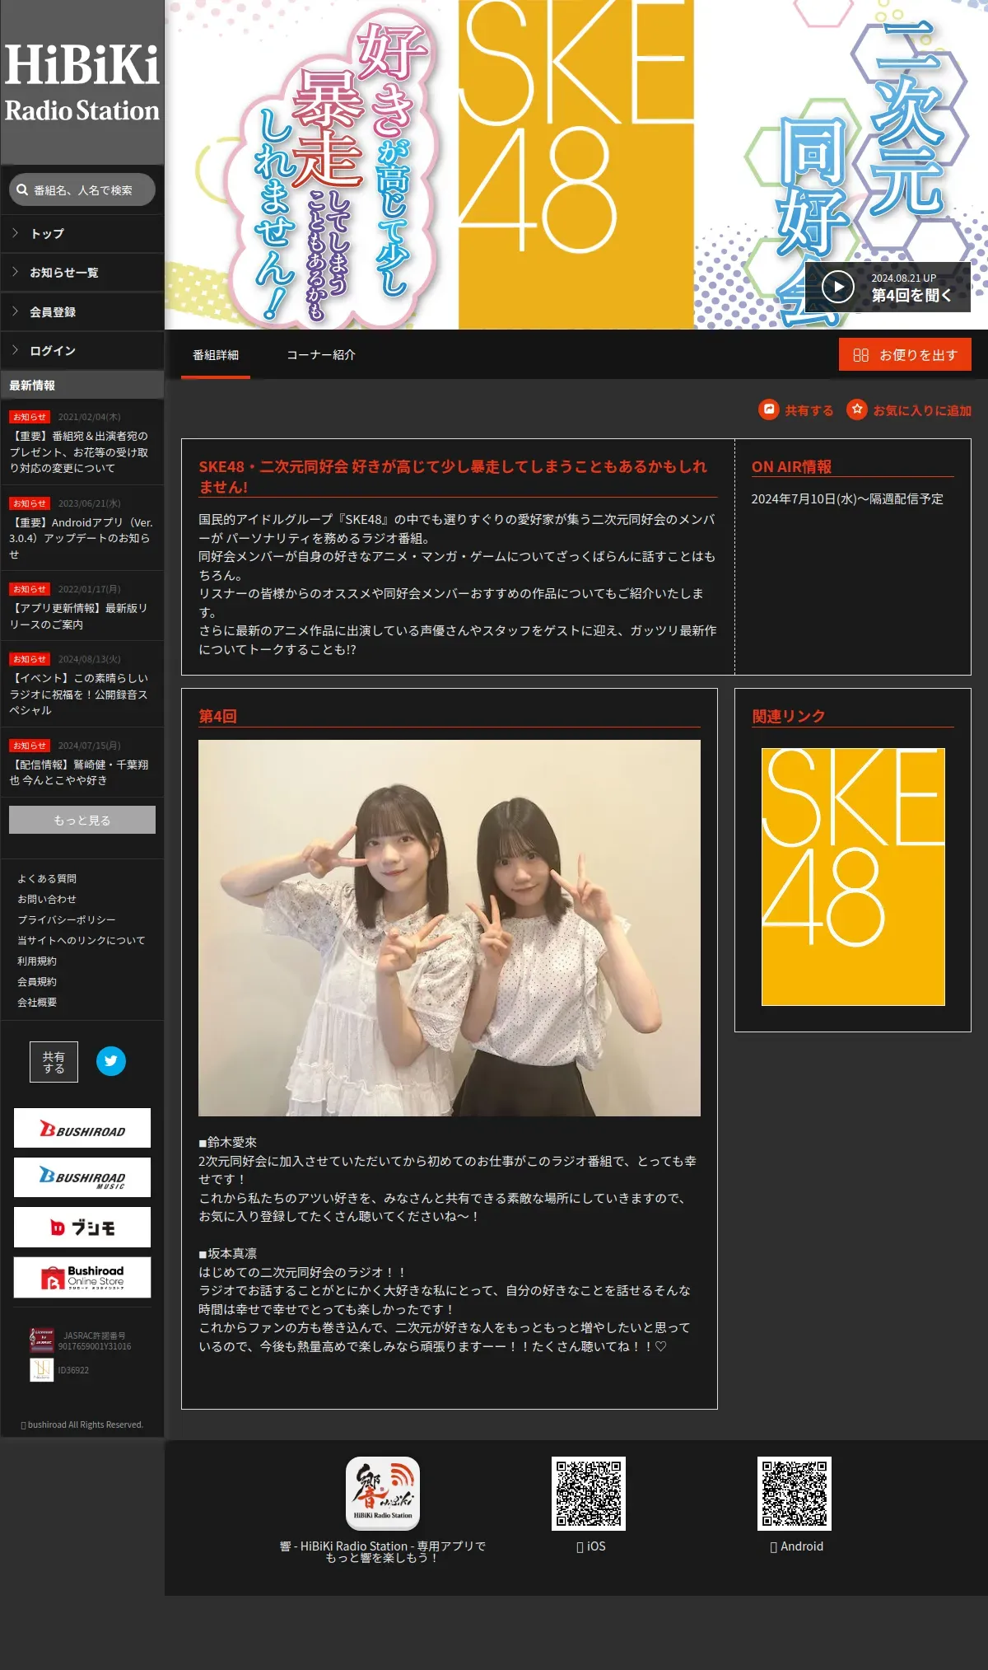Click the HiBiKi Radio Station logo
Image resolution: width=988 pixels, height=1670 pixels.
pos(82,82)
